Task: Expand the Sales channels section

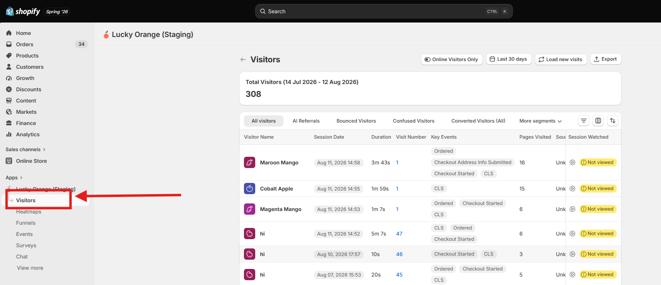Action: point(25,150)
